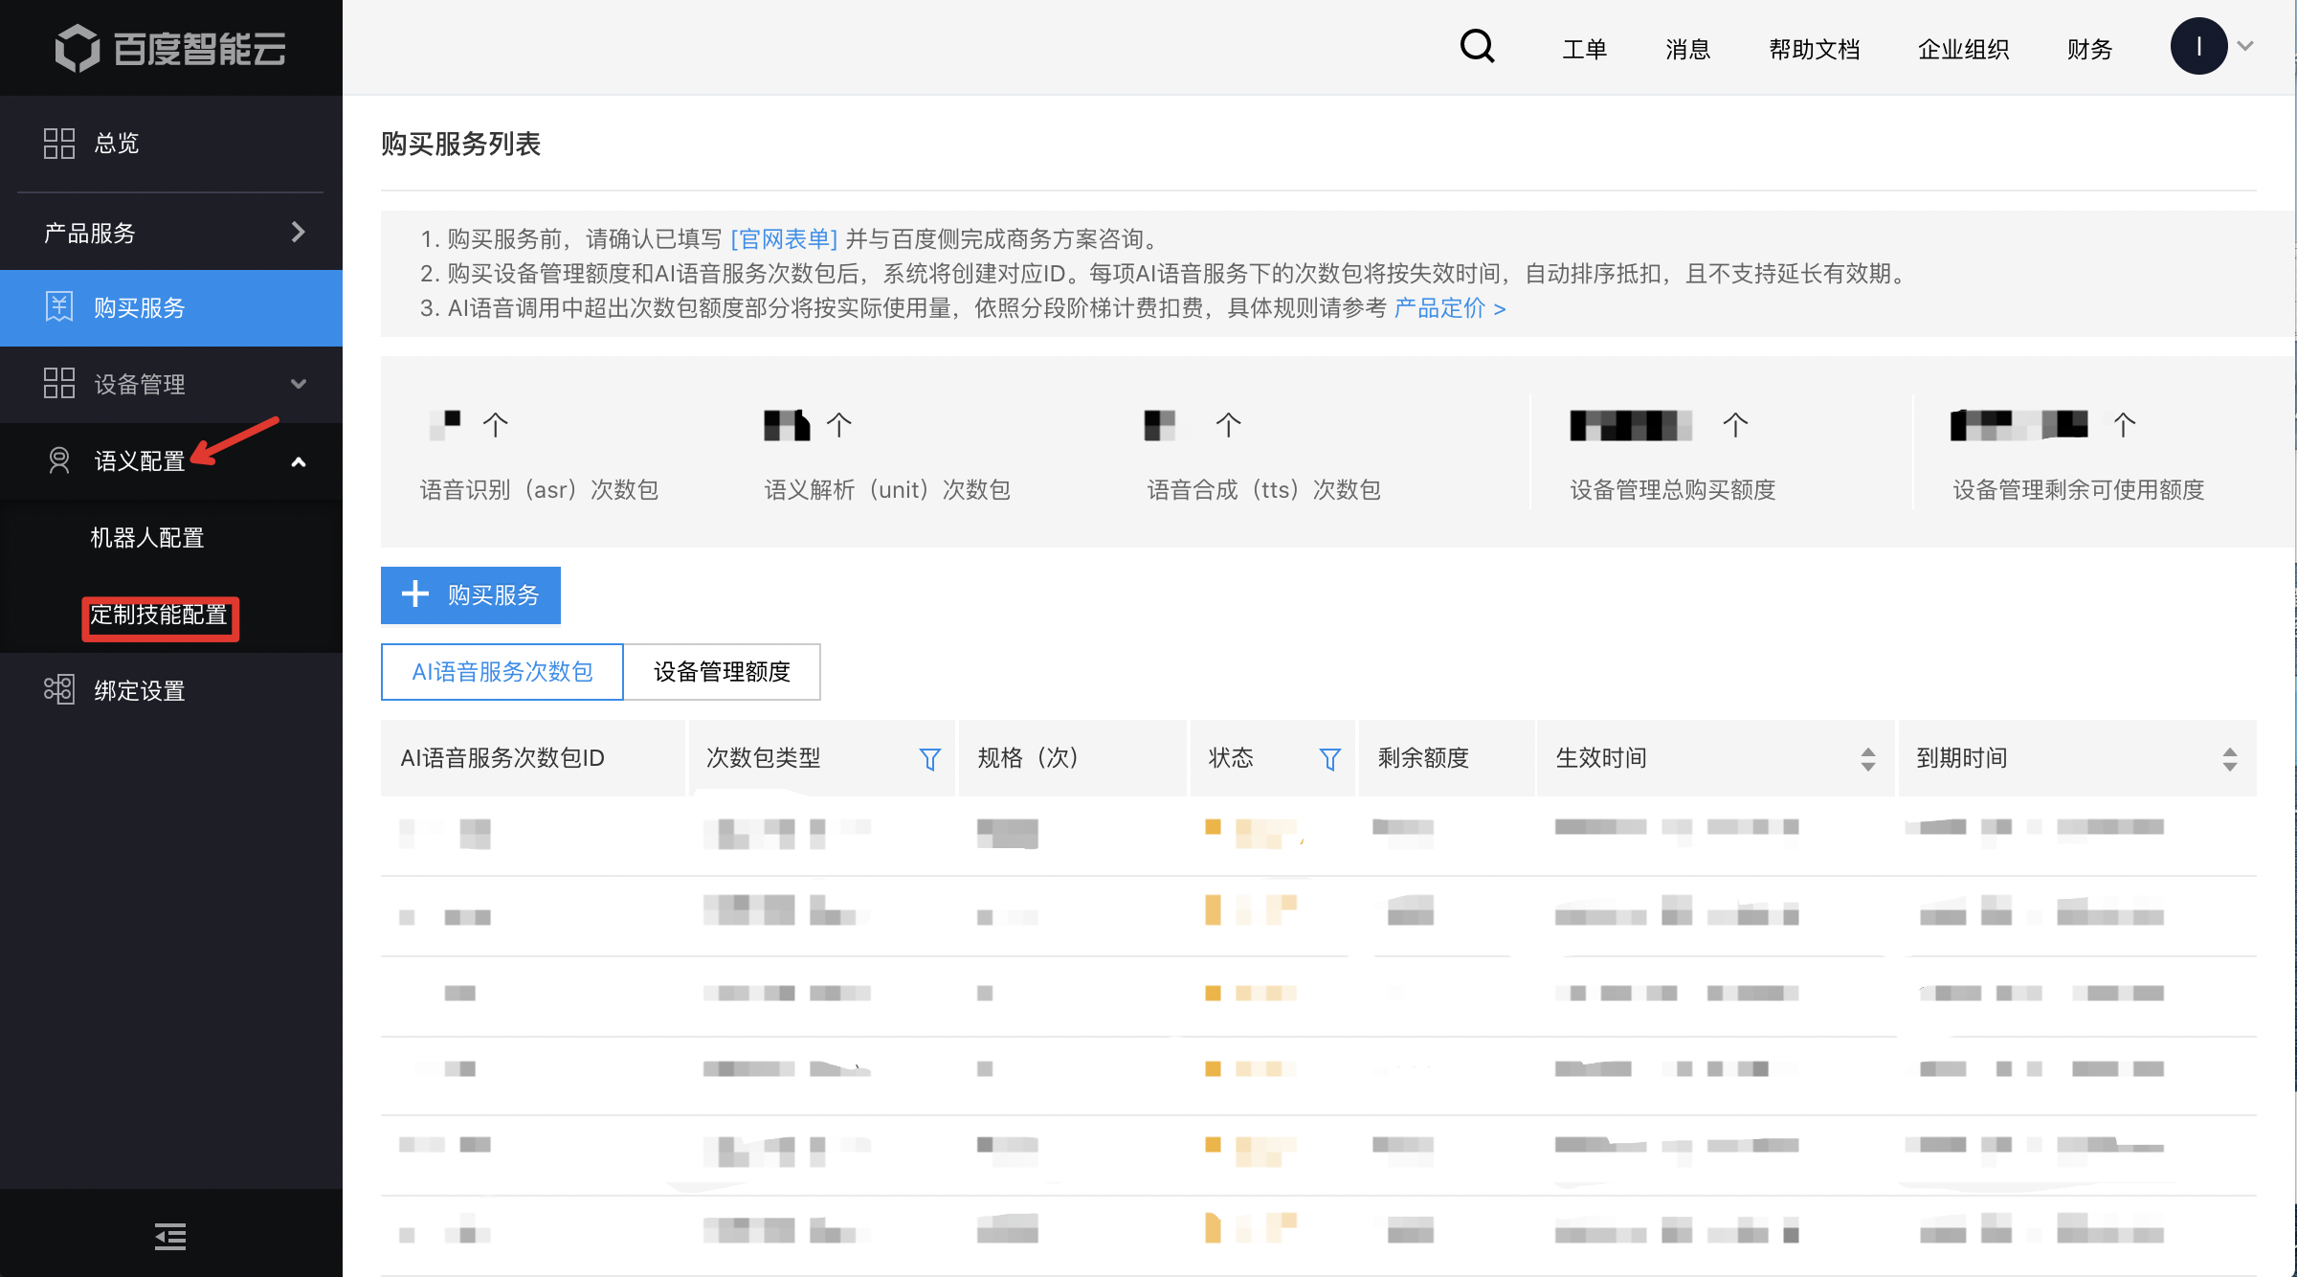The width and height of the screenshot is (2297, 1277).
Task: Filter the 状态 column
Action: (x=1329, y=759)
